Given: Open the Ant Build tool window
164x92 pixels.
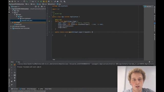Looking at the screenshot, I should pos(155,37).
